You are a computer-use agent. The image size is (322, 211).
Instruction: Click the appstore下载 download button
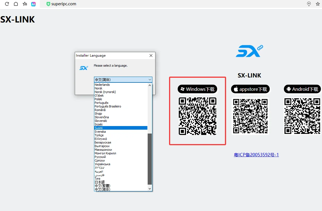tap(250, 89)
